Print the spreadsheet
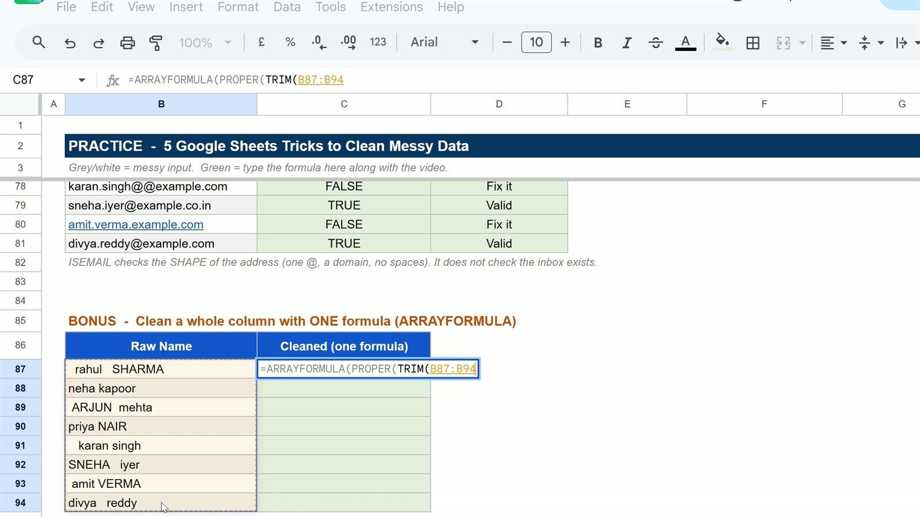Image resolution: width=920 pixels, height=517 pixels. click(x=127, y=43)
